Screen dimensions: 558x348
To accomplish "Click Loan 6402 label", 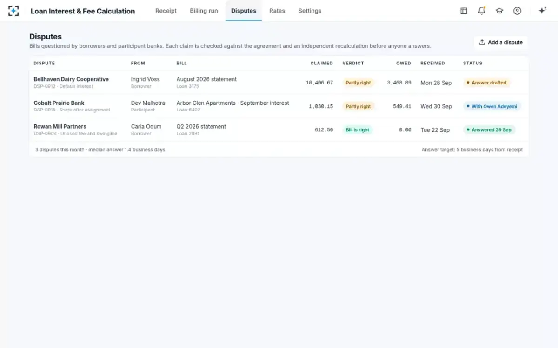I will (x=188, y=110).
